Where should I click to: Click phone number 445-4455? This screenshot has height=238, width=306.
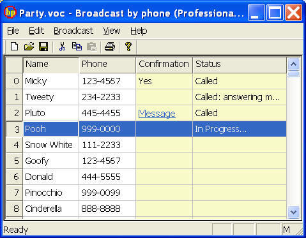101,113
